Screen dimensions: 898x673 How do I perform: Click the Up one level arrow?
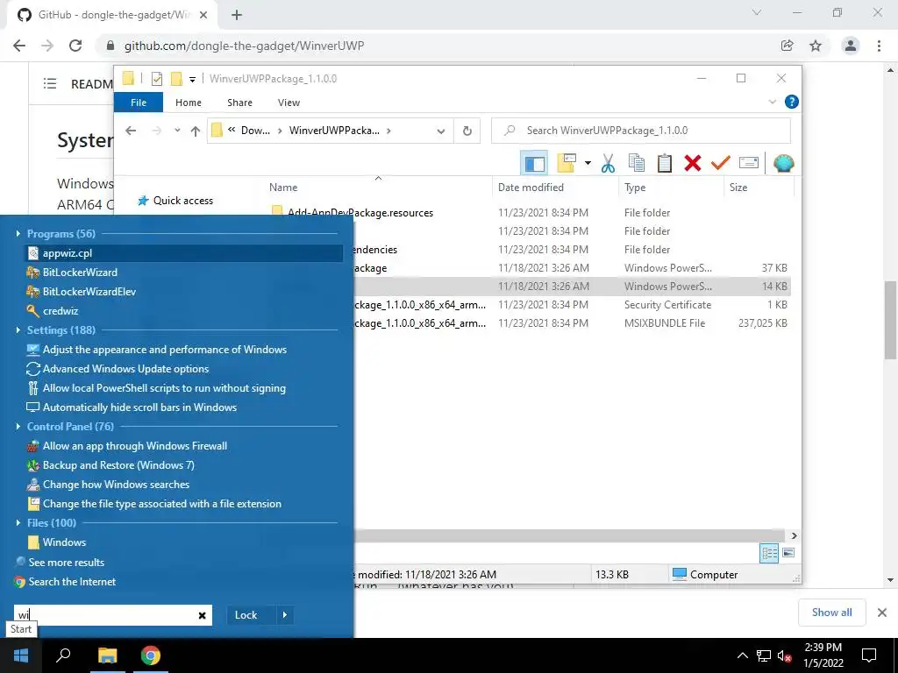click(x=196, y=131)
